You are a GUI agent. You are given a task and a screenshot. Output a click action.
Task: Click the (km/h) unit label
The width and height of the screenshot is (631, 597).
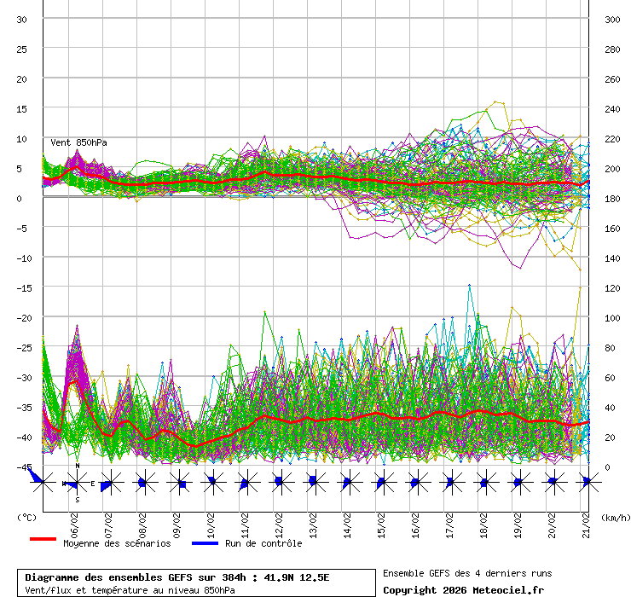614,517
